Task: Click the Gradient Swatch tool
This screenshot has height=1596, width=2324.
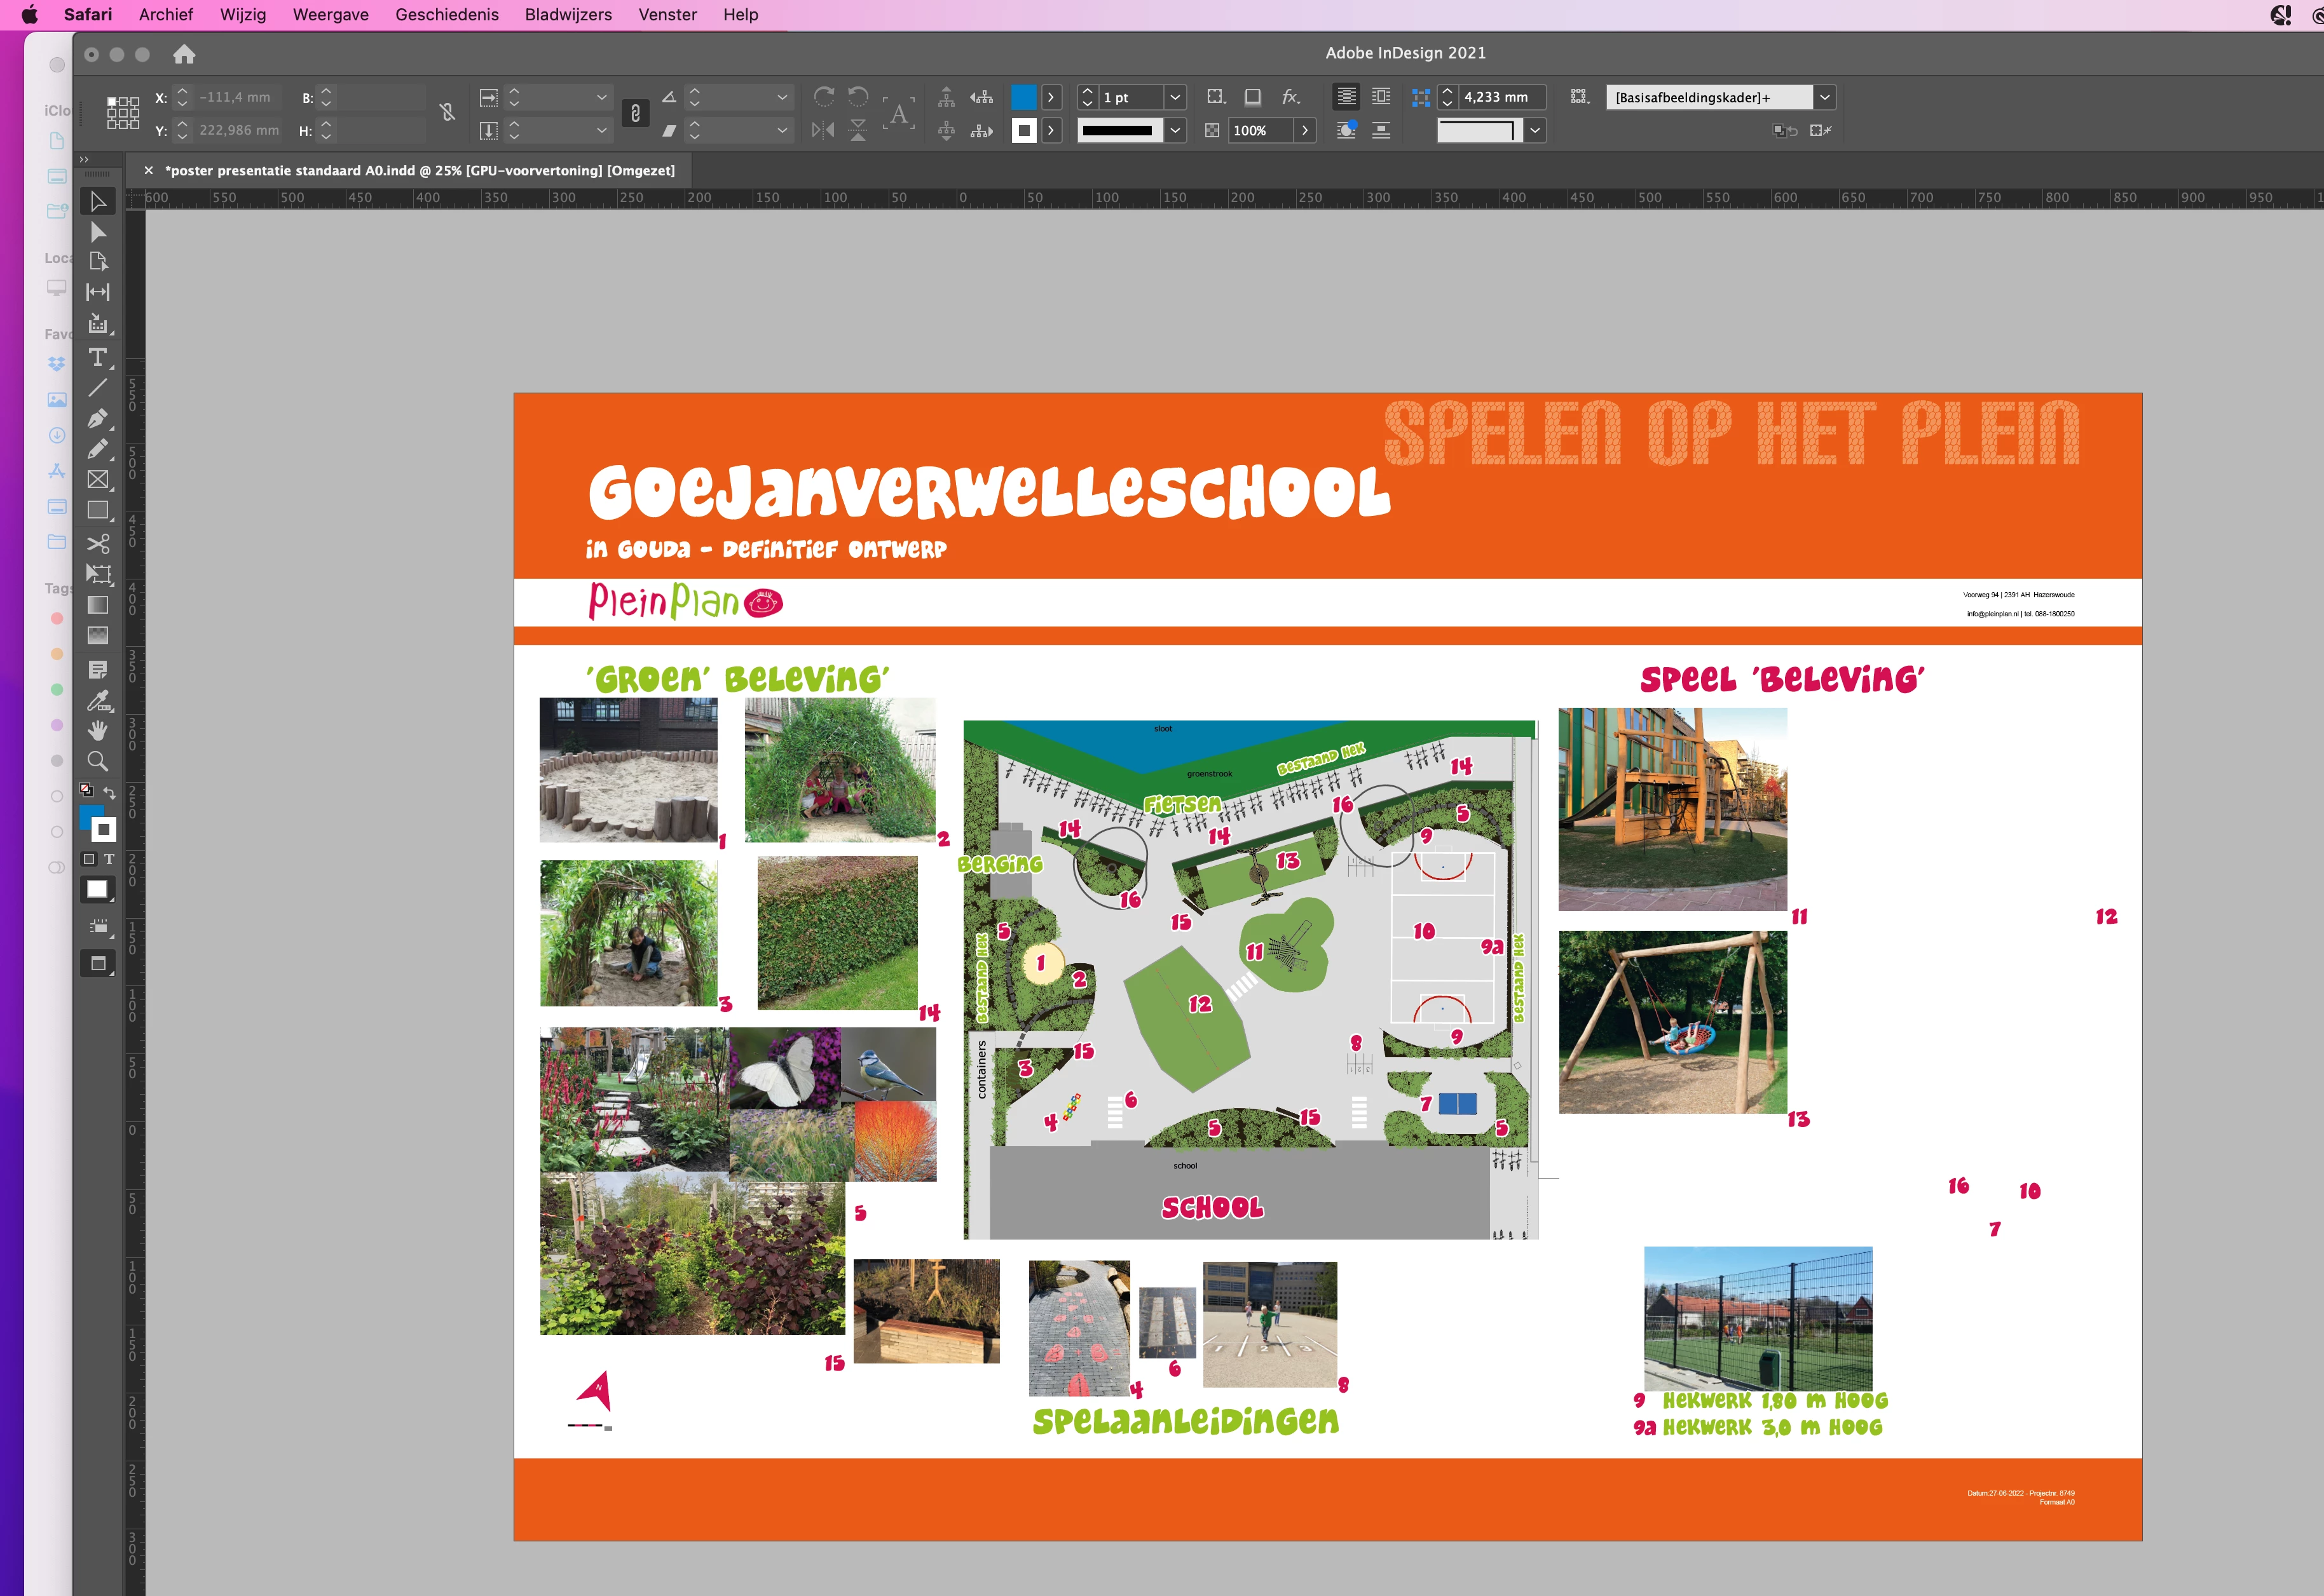Action: pyautogui.click(x=98, y=605)
